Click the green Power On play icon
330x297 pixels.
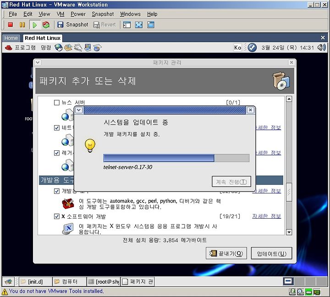tap(34, 25)
